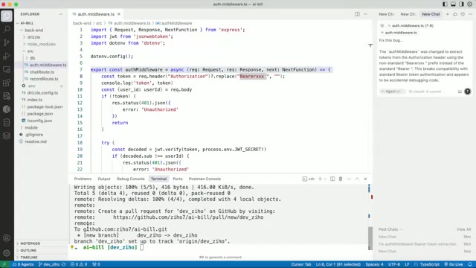Open the Extensions view in activity bar
Viewport: 476px width, 268px height.
coord(7,83)
